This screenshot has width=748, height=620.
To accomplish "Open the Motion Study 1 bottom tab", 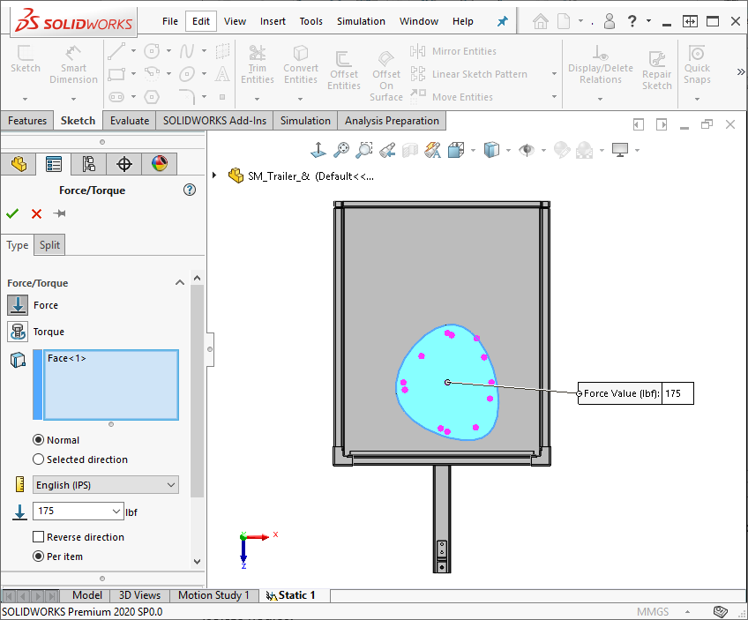I will tap(213, 595).
